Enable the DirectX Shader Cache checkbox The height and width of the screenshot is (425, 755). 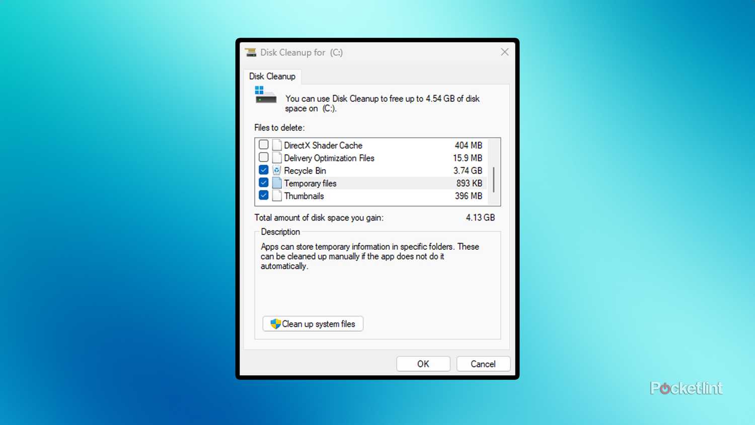(263, 145)
